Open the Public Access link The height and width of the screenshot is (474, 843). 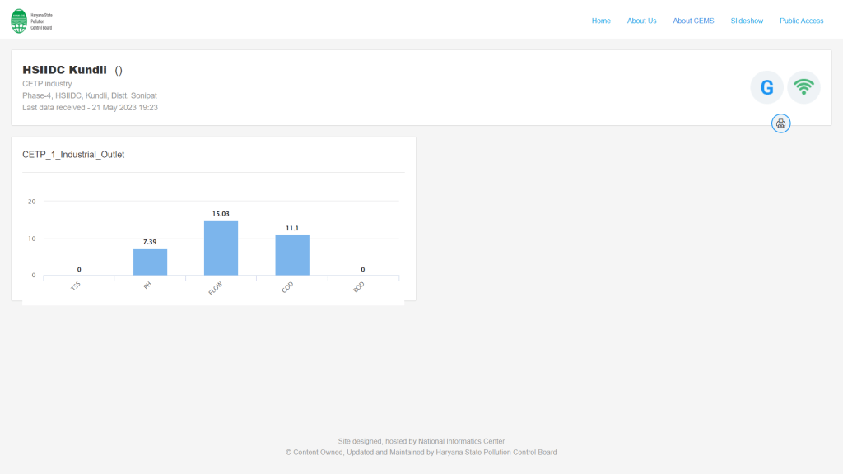pyautogui.click(x=801, y=21)
